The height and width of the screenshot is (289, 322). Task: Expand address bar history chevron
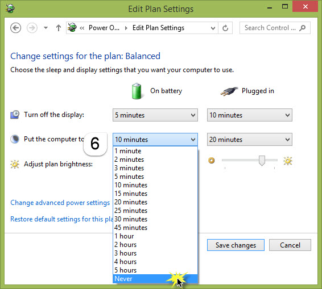[x=213, y=28]
